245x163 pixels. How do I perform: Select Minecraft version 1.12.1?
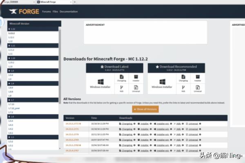pos(11,37)
